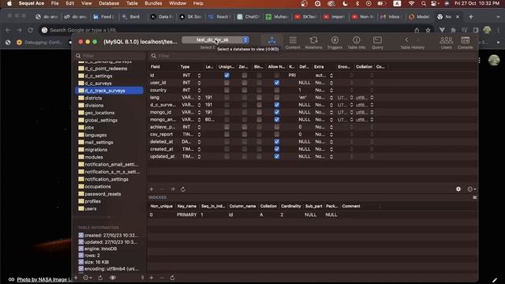The height and width of the screenshot is (284, 505).
Task: Go back in Table History
Action: point(406,40)
